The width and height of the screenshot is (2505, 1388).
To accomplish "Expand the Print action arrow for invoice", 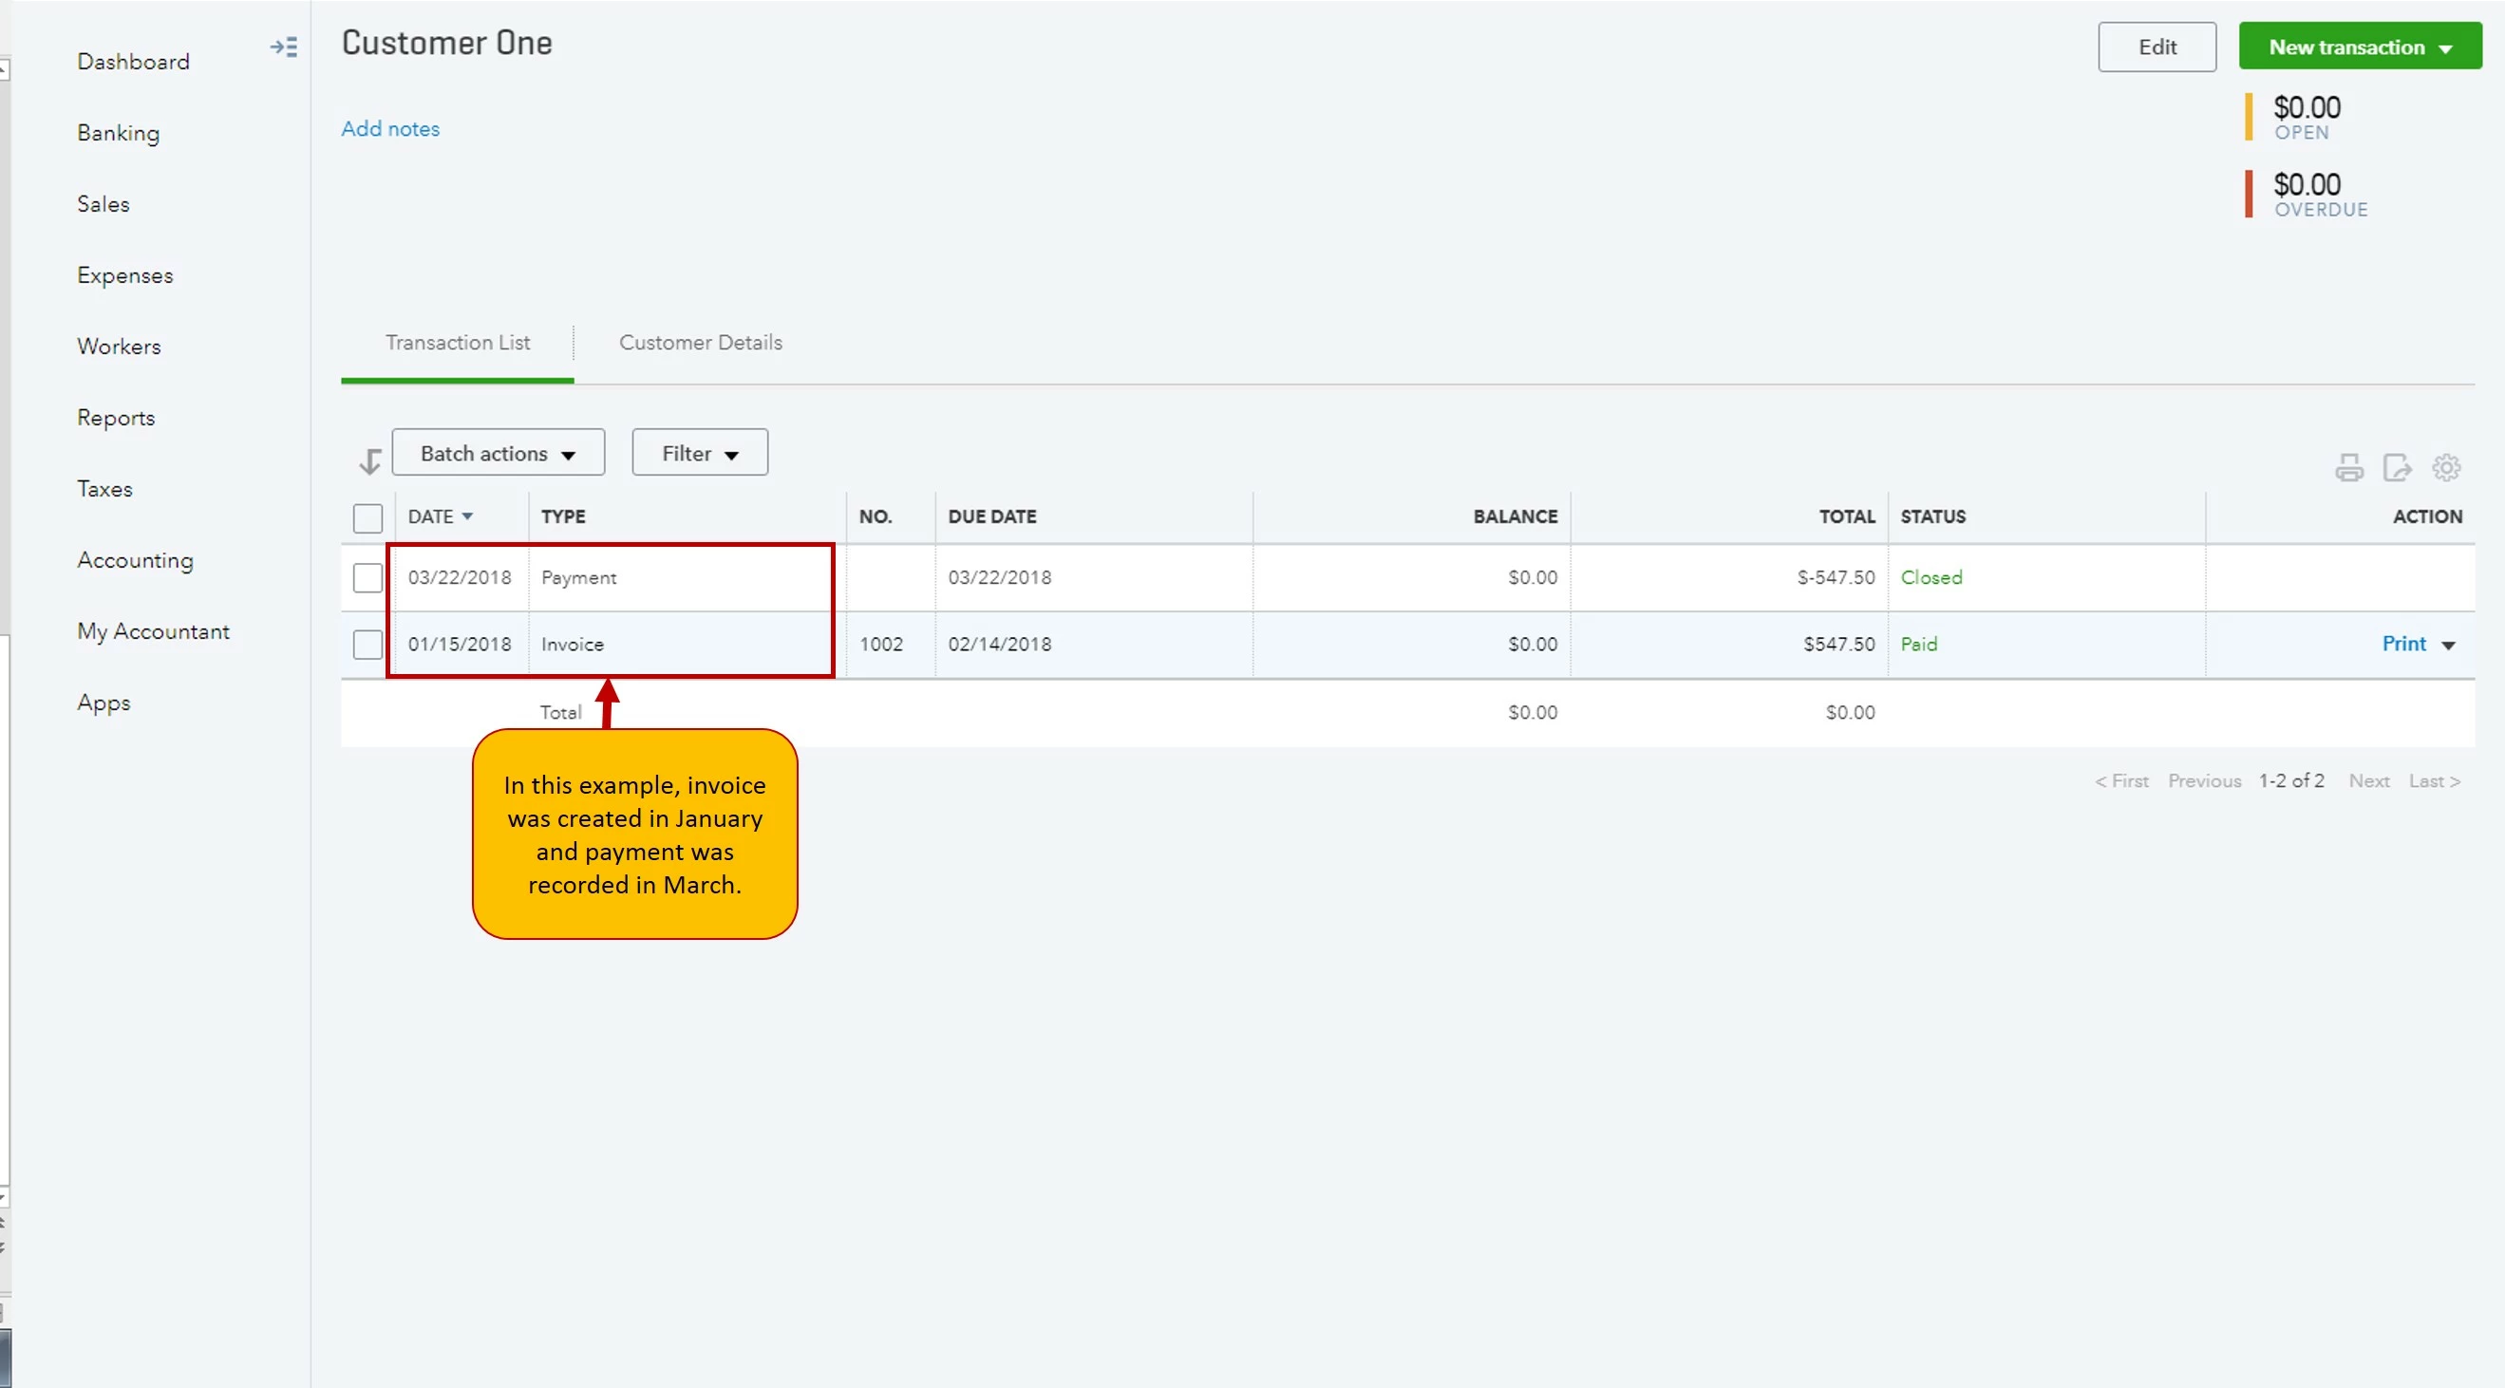I will coord(2449,646).
